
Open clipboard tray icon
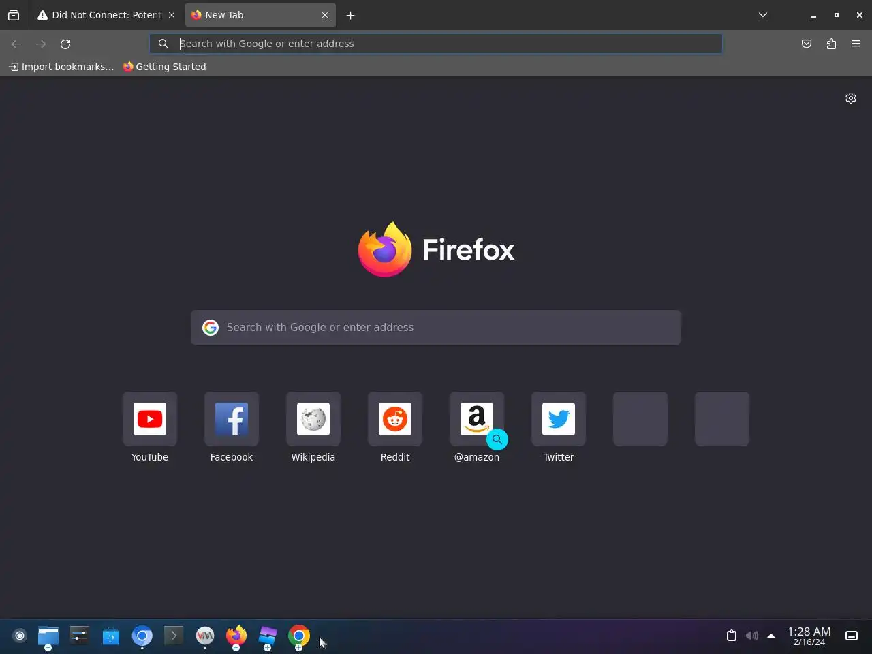coord(732,636)
